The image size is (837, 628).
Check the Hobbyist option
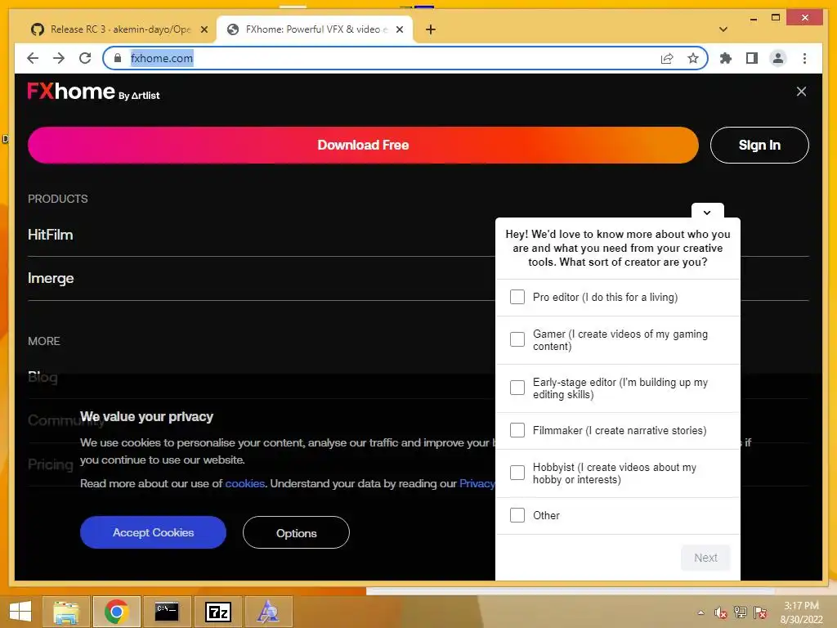(517, 473)
